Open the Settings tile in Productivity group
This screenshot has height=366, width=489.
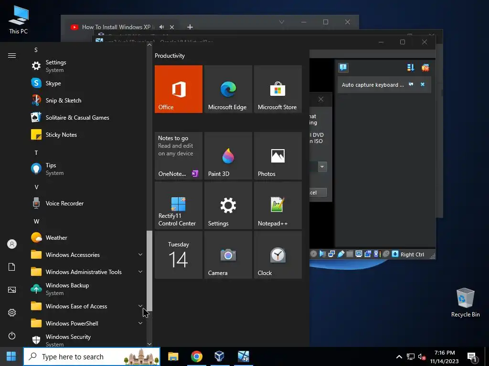228,205
